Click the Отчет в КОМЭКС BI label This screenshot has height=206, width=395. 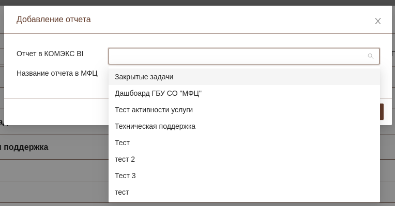point(50,54)
